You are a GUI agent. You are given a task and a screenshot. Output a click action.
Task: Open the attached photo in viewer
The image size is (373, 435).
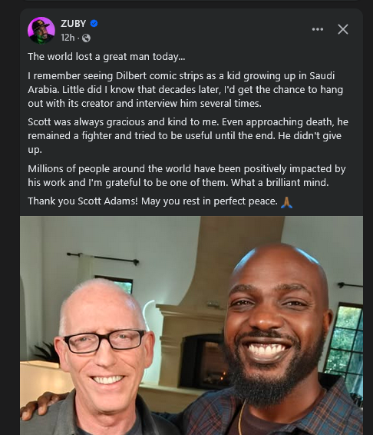pos(191,325)
